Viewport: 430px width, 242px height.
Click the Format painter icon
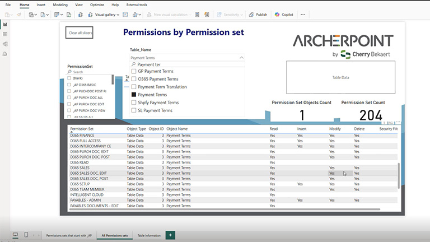point(18,15)
